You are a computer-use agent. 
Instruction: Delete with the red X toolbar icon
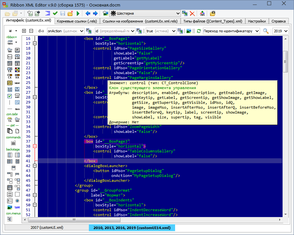(x=192, y=13)
